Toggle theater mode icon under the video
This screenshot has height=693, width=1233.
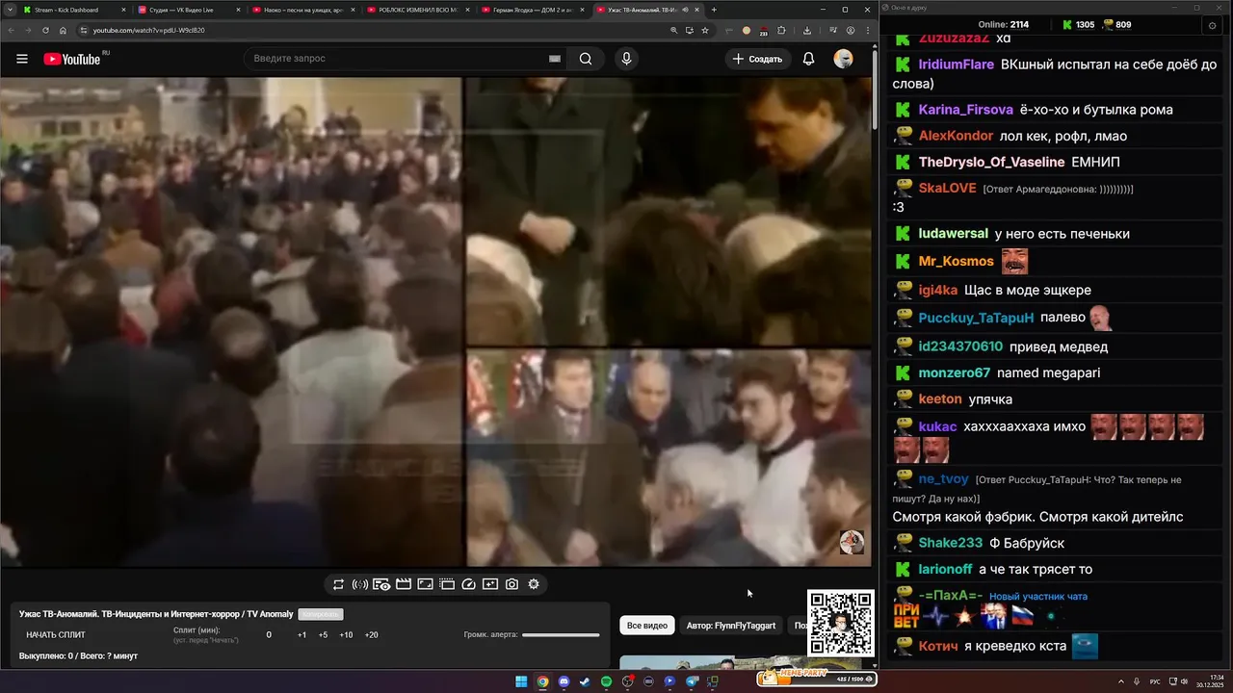(425, 584)
